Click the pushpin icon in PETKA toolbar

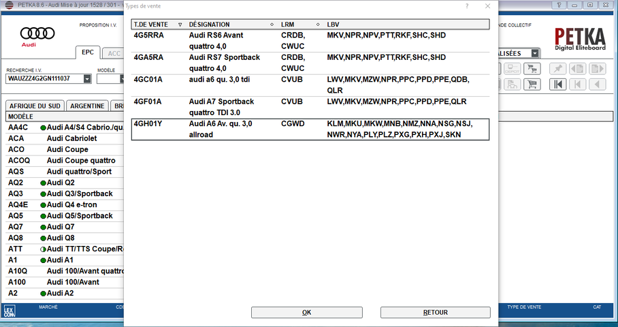point(558,69)
